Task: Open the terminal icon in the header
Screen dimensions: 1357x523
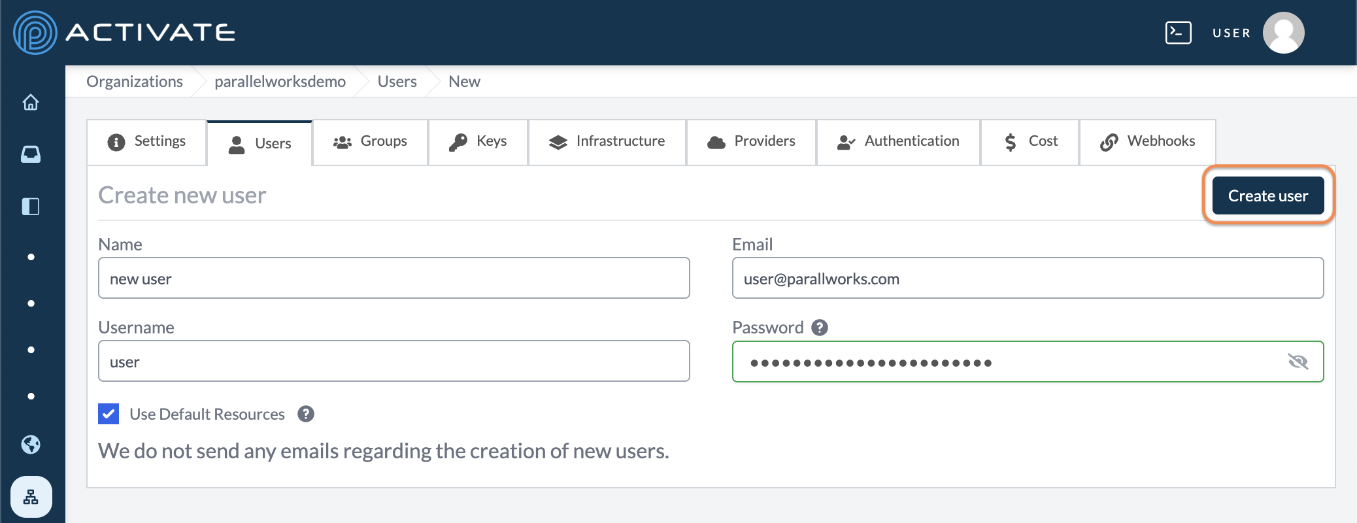Action: 1178,33
